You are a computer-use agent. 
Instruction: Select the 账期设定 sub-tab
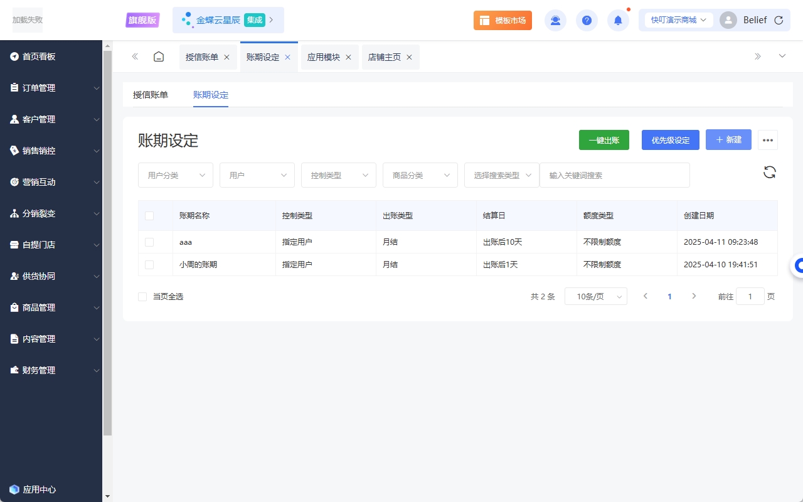coord(211,95)
